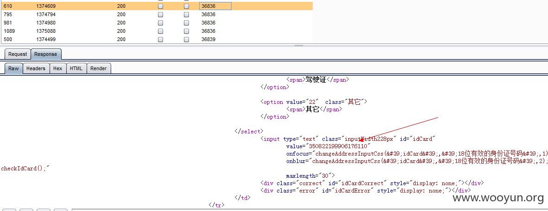Select request number 610 cell
The image size is (548, 211).
click(8, 6)
